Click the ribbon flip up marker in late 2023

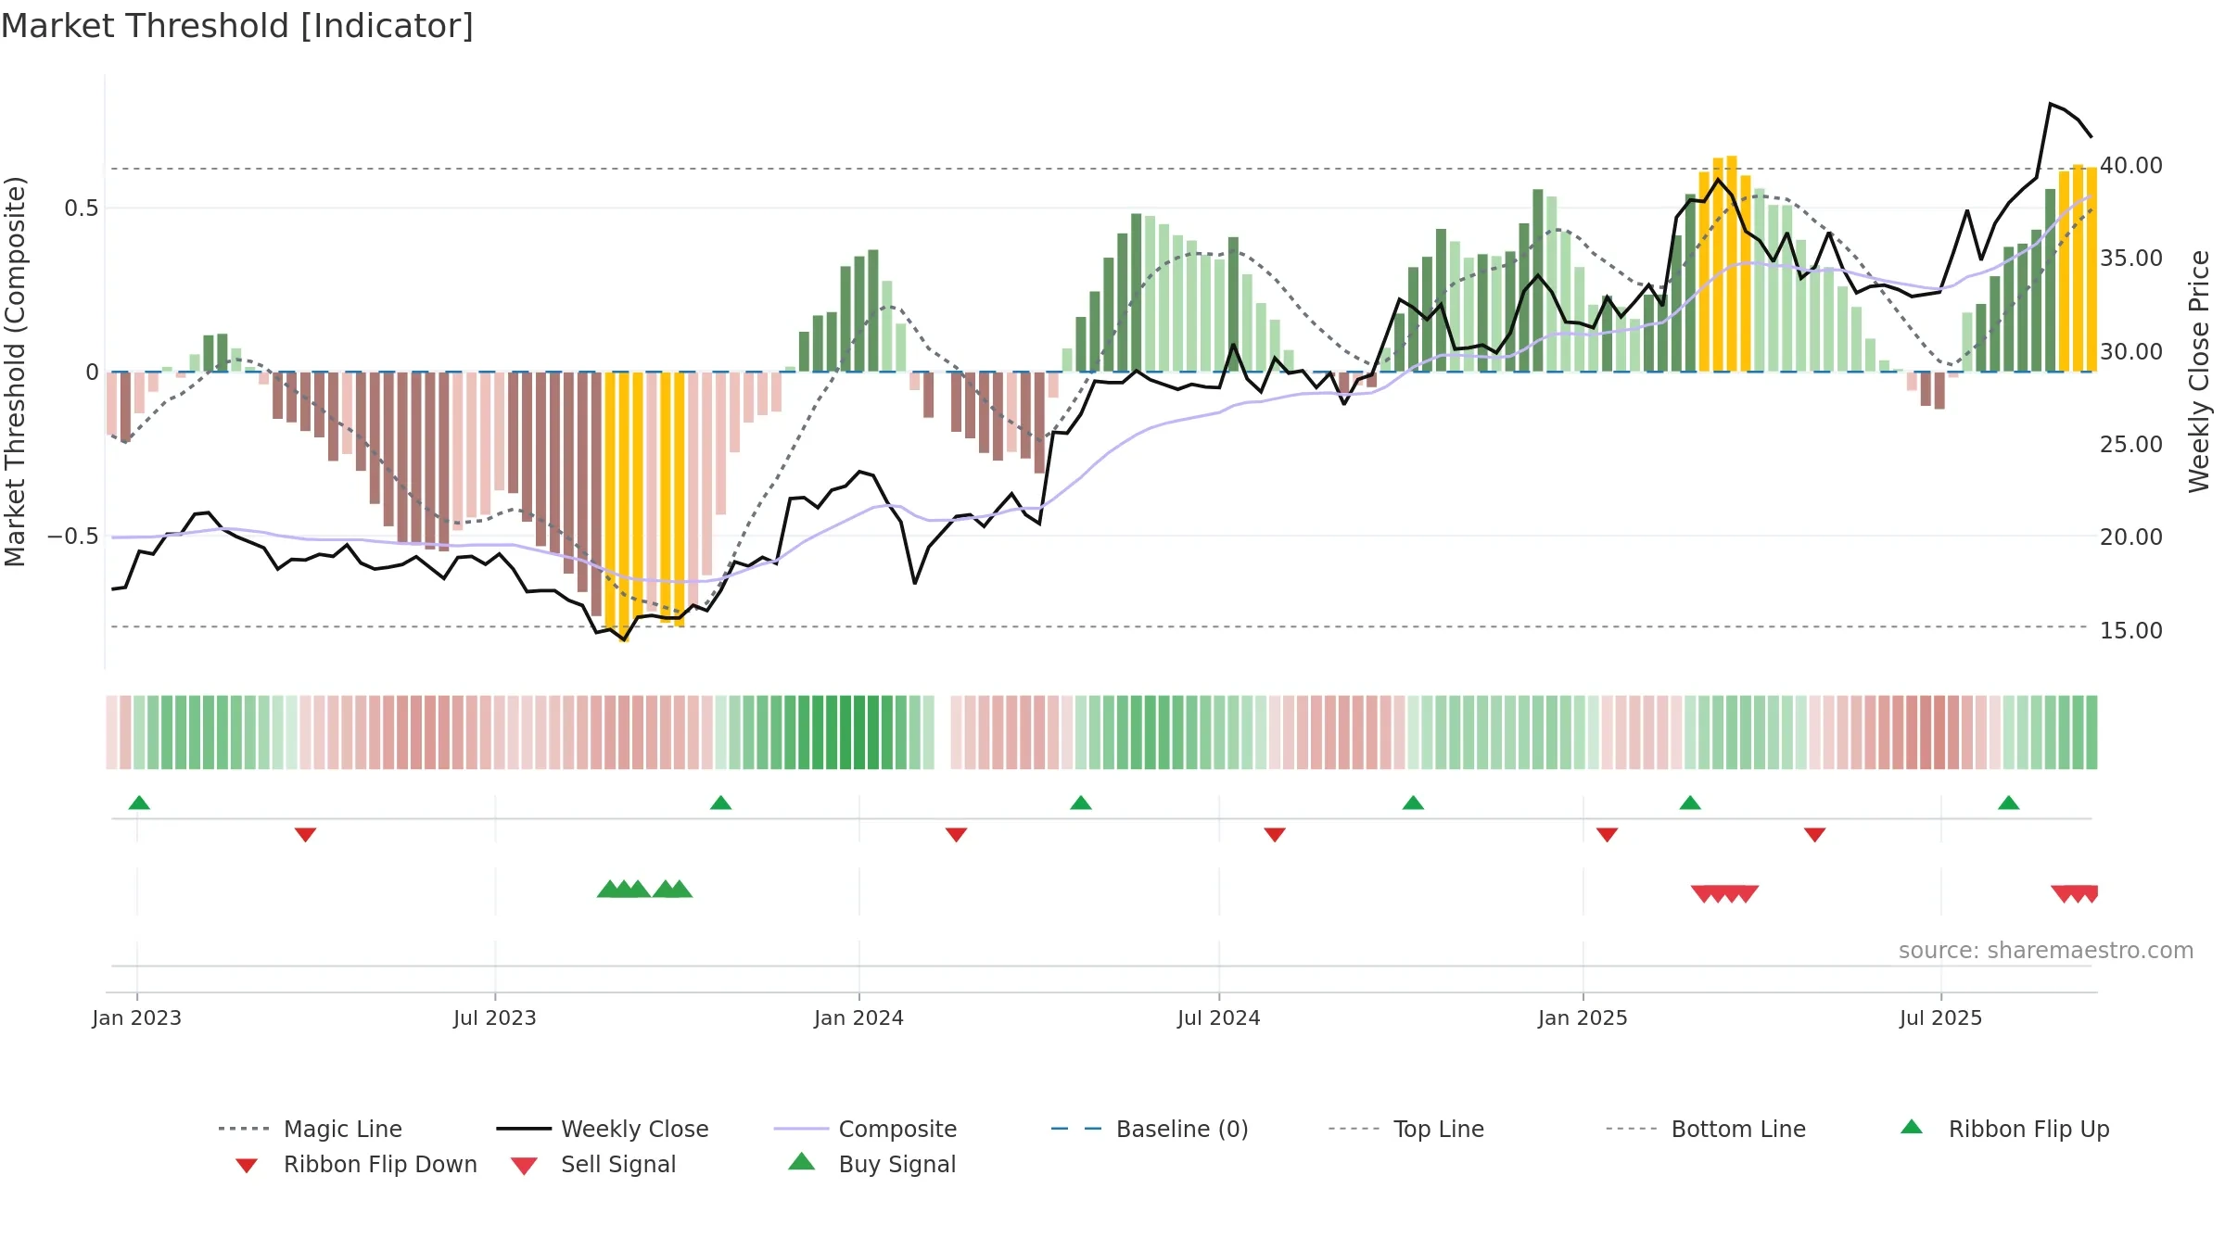click(720, 802)
